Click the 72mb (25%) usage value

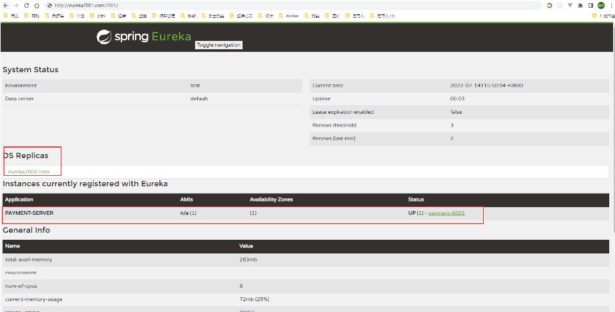point(254,299)
